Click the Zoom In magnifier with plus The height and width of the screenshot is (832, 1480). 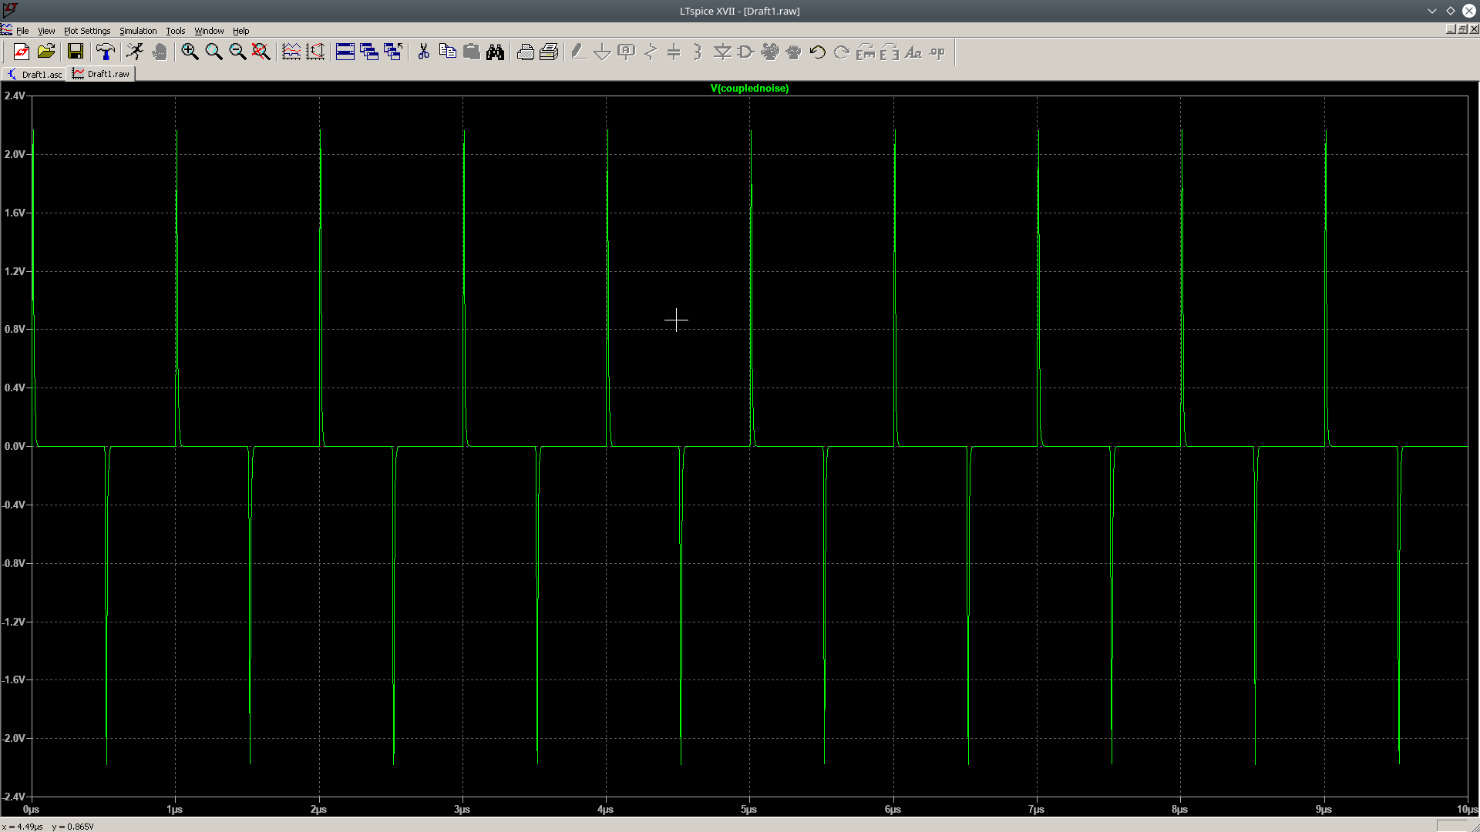click(x=190, y=52)
